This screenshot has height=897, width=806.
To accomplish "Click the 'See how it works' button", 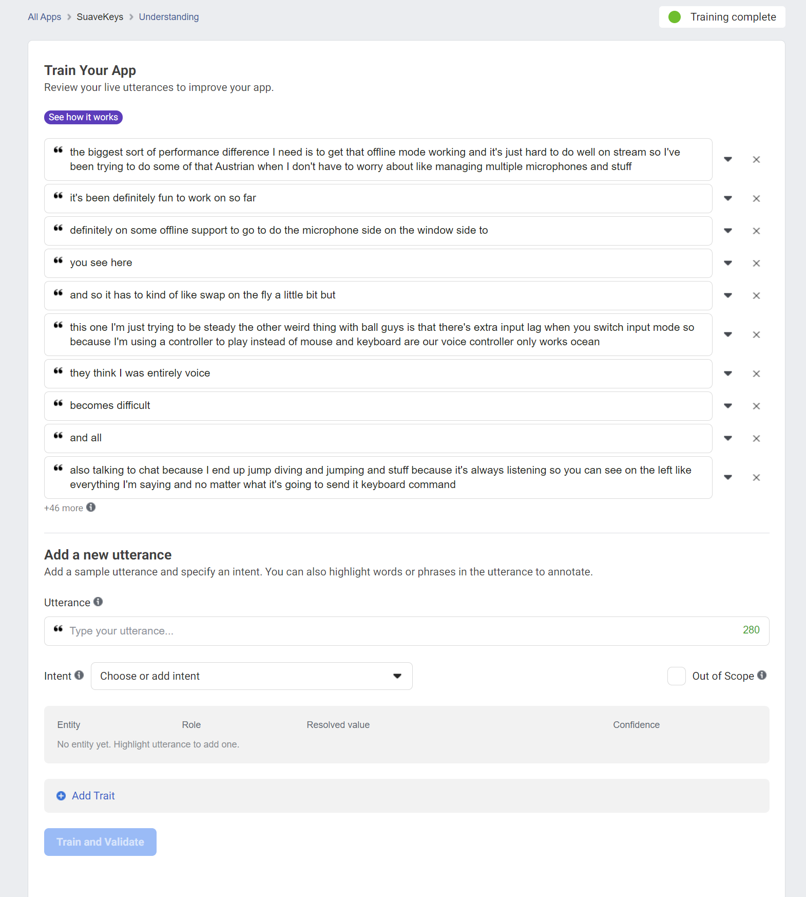I will click(83, 117).
